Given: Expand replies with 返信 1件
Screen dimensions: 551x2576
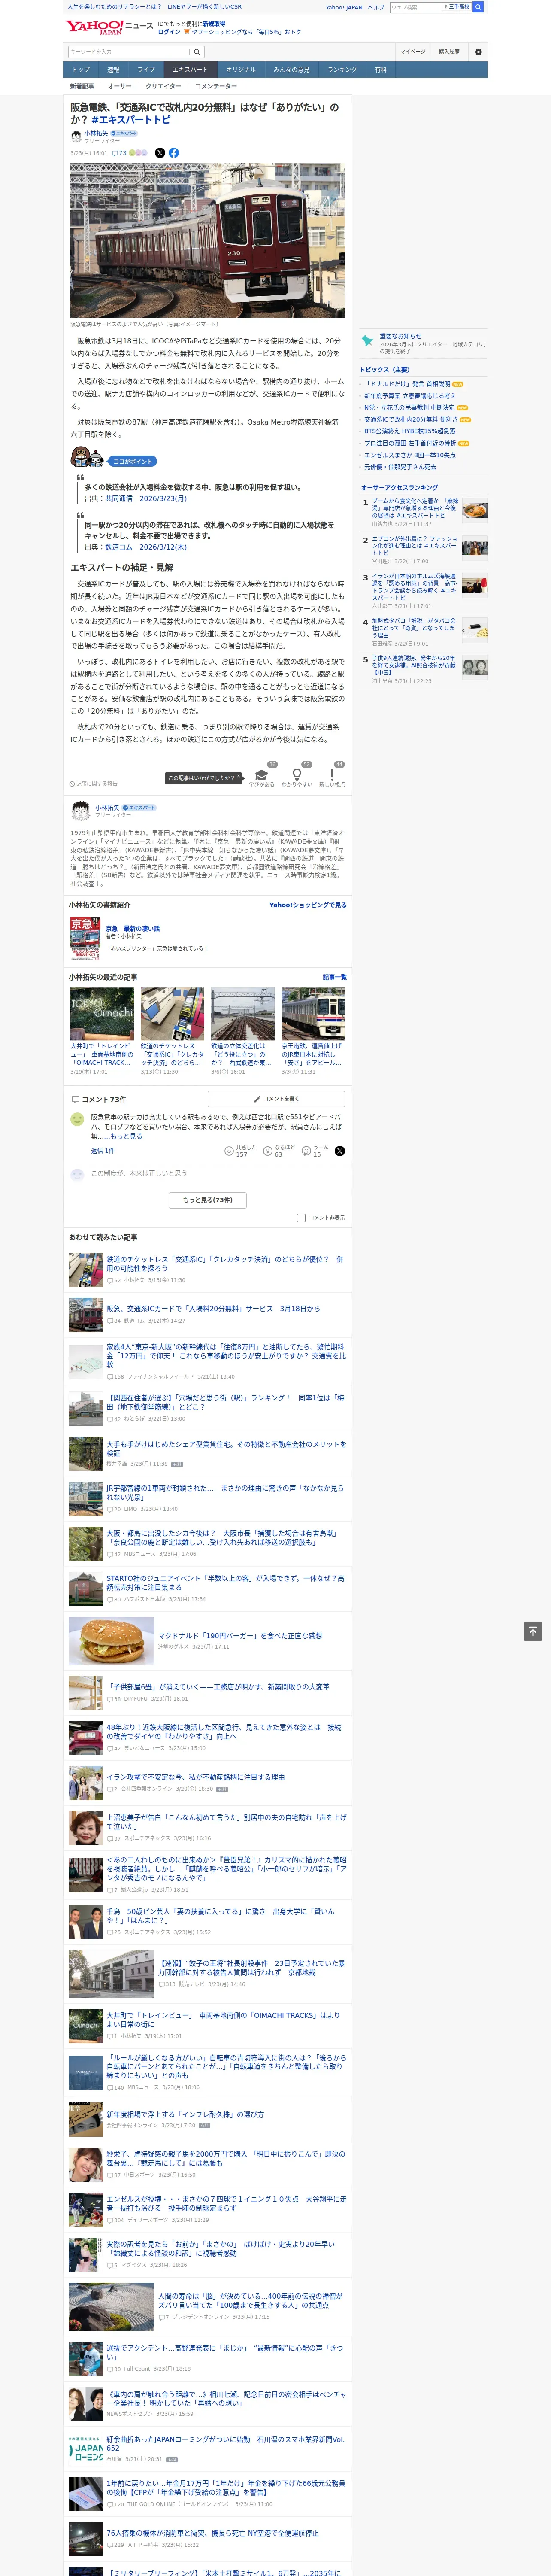Looking at the screenshot, I should point(103,1151).
